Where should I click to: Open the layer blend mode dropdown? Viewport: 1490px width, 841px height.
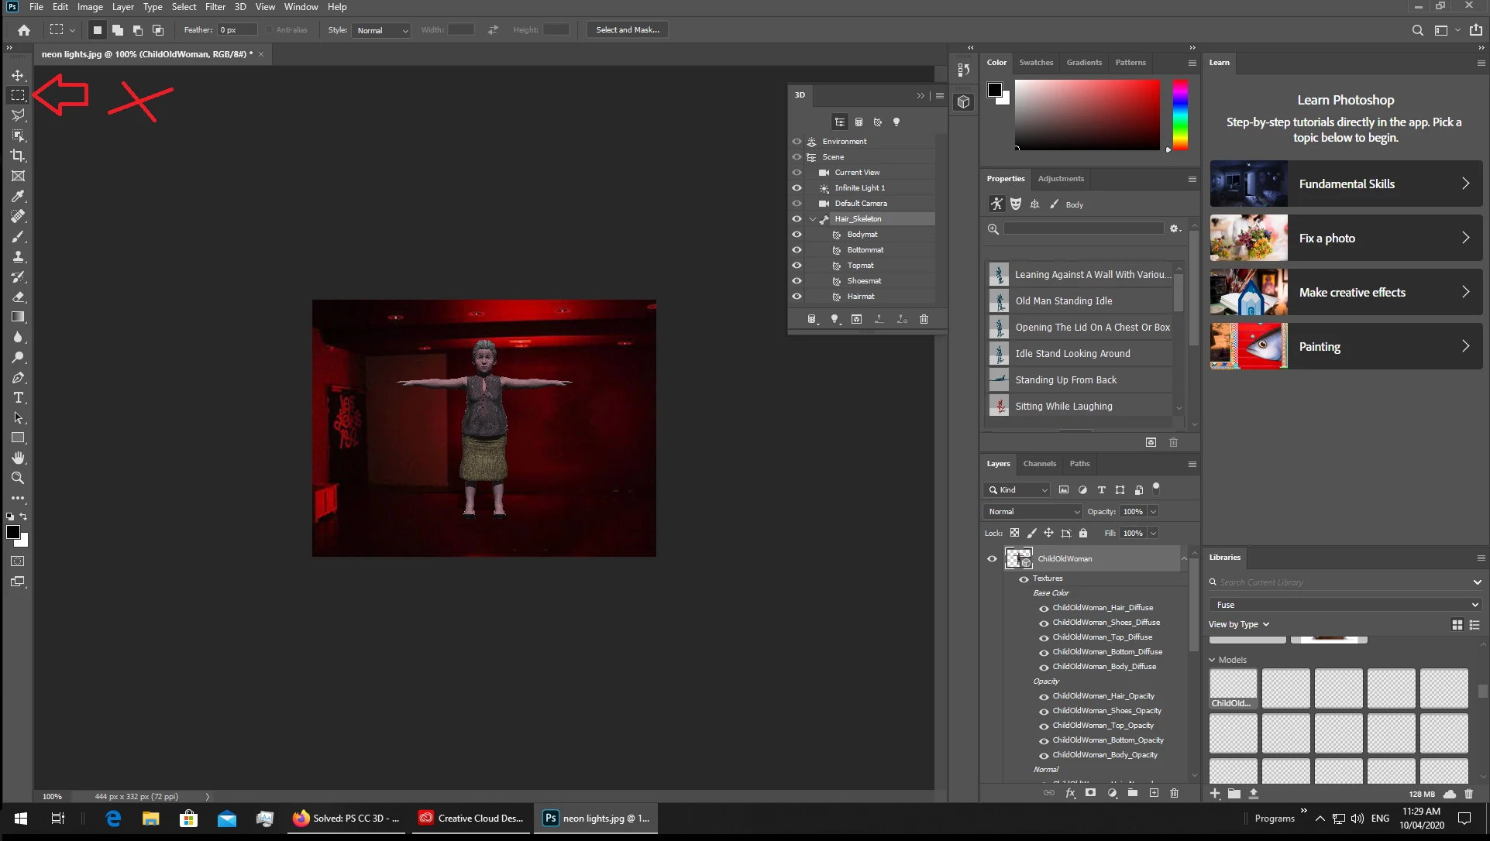(x=1033, y=512)
